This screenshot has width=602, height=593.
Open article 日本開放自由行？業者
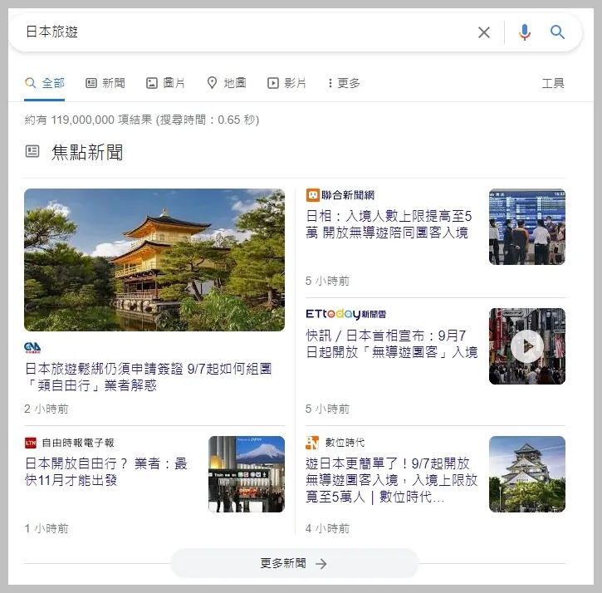[106, 472]
